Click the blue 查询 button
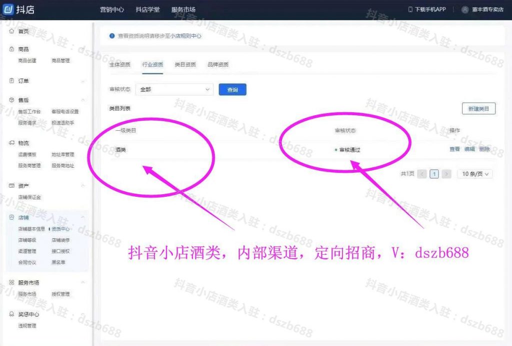The image size is (512, 346). 232,90
